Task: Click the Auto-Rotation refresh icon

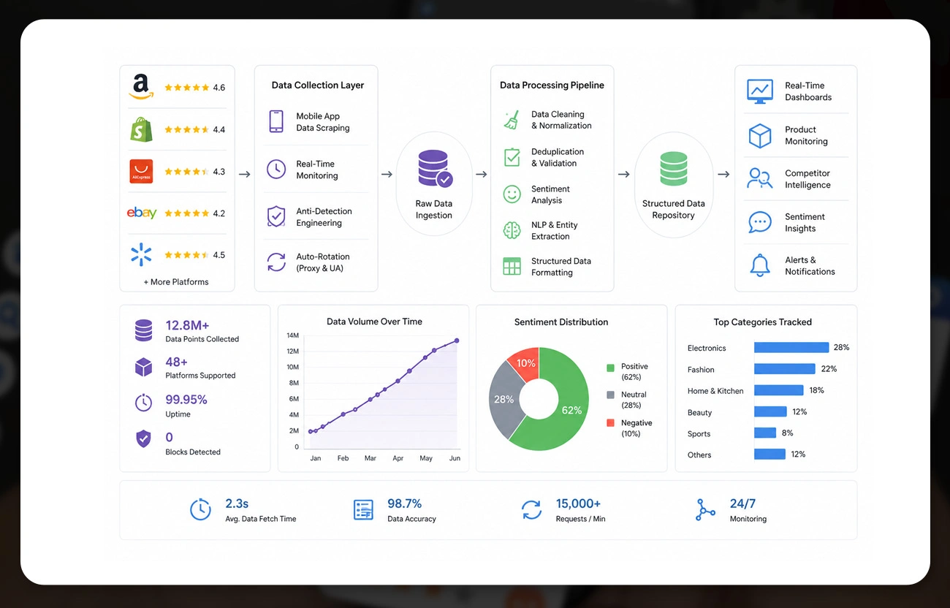Action: click(x=276, y=262)
